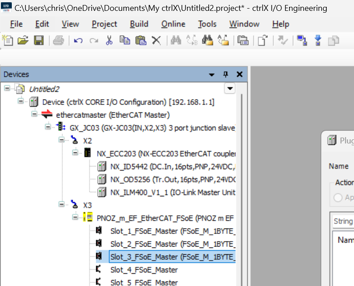This screenshot has height=286, width=354.
Task: Click the Print toolbar icon
Action: pos(59,41)
